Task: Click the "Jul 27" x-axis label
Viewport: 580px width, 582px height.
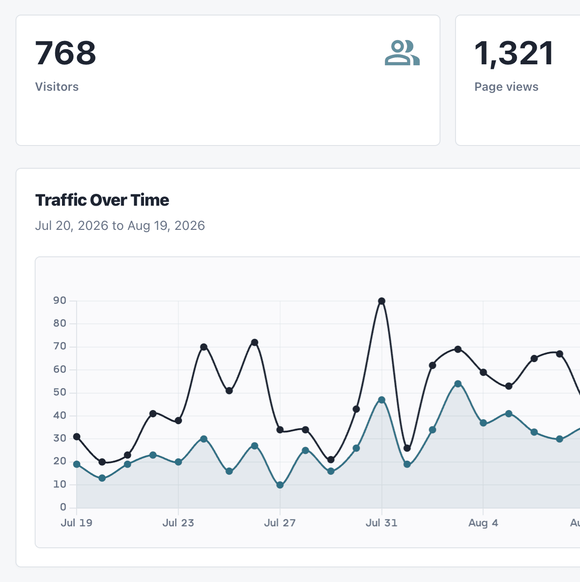Action: point(280,523)
